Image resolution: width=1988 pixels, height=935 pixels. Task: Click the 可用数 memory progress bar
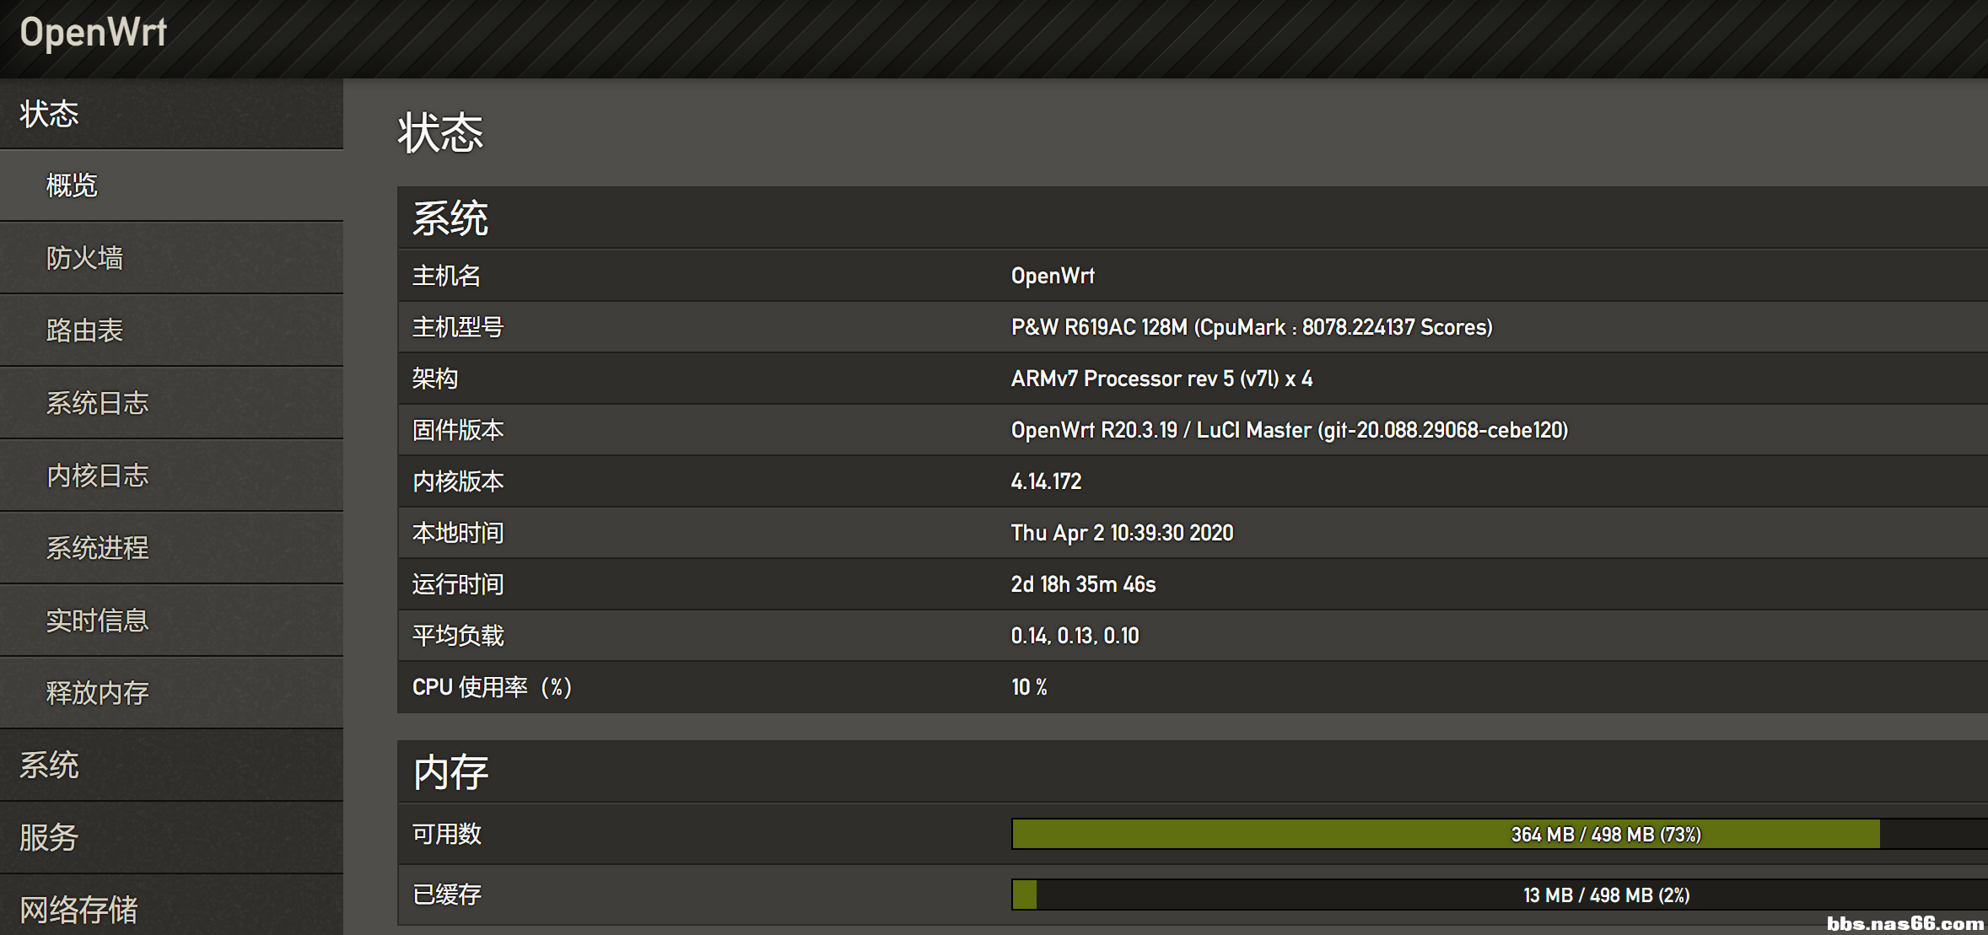tap(1498, 835)
